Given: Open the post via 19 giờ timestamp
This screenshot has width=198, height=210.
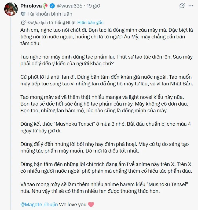Looking at the screenshot, I should click(93, 6).
